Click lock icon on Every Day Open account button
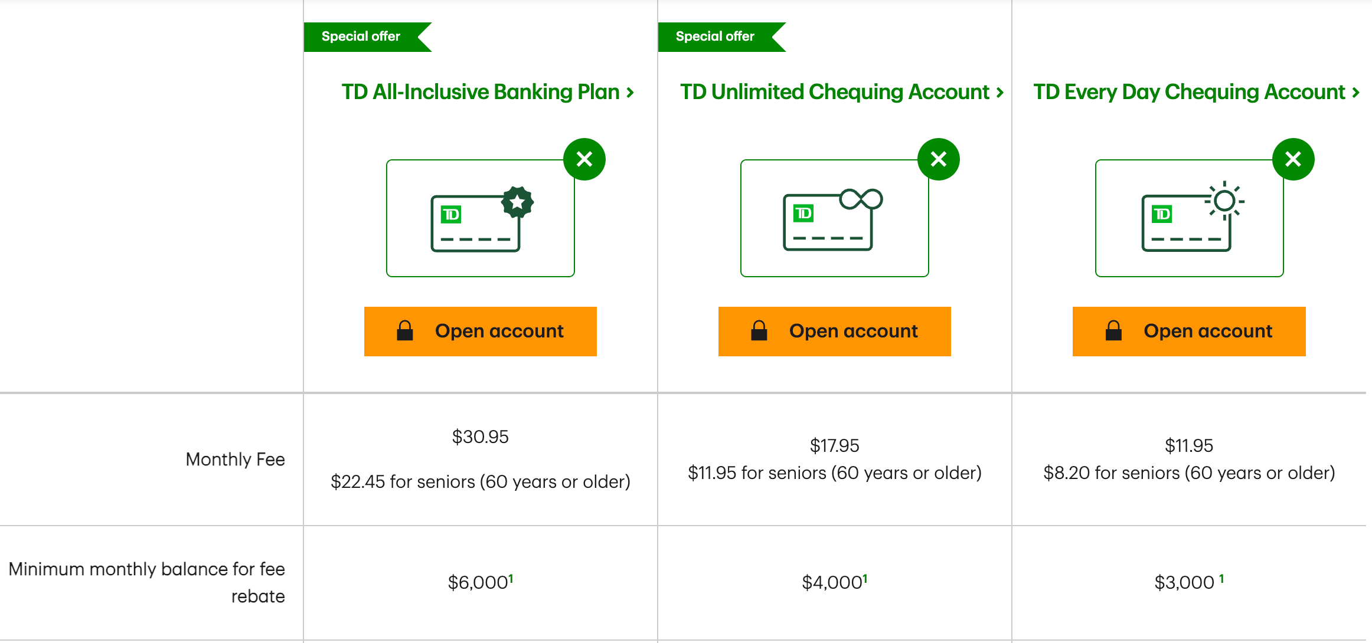 coord(1113,331)
